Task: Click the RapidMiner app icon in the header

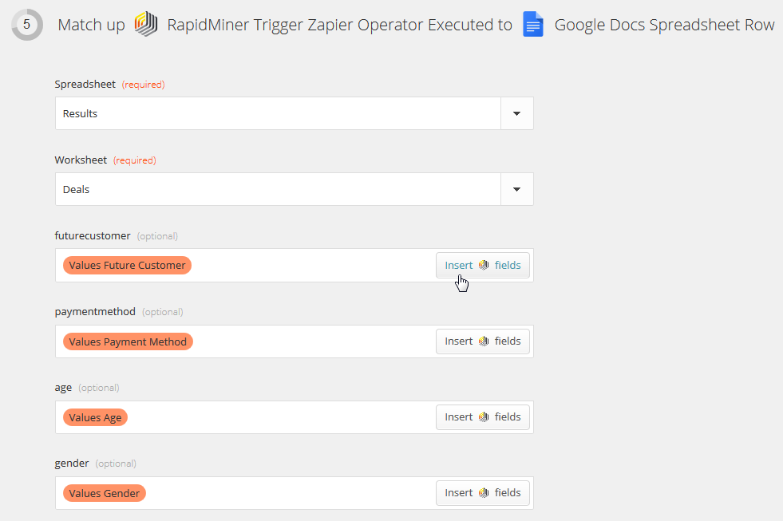Action: point(146,24)
